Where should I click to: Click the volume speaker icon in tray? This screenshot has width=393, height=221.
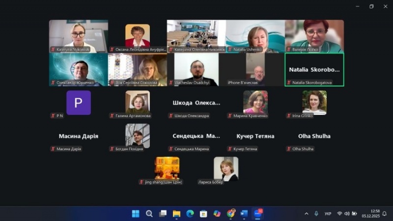coord(347,214)
